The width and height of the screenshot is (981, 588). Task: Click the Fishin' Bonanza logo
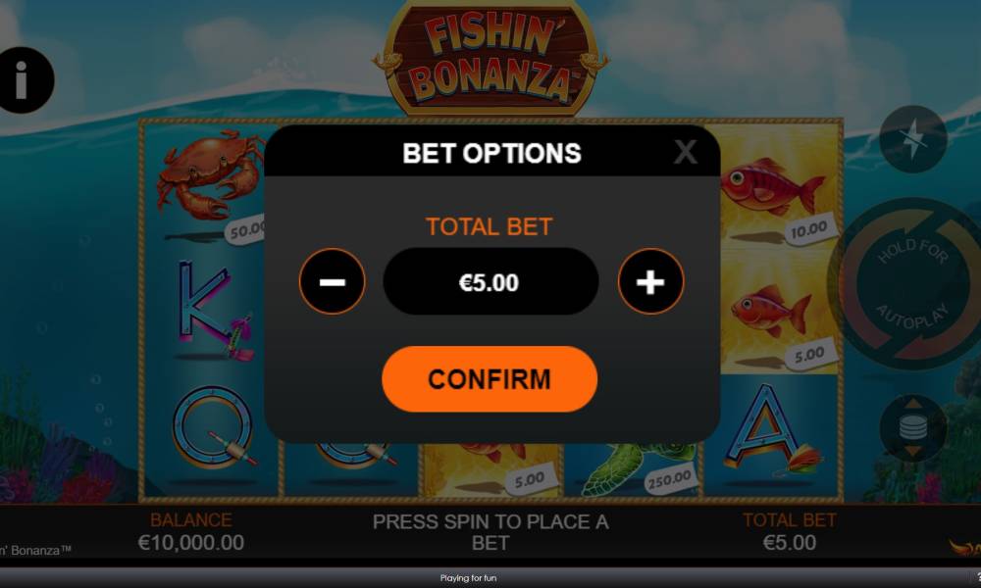pyautogui.click(x=490, y=60)
